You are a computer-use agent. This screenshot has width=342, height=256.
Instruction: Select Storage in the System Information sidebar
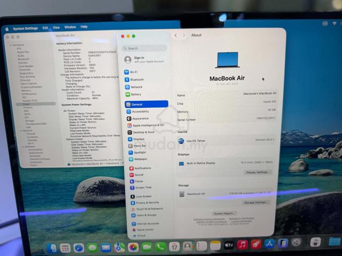point(29,121)
